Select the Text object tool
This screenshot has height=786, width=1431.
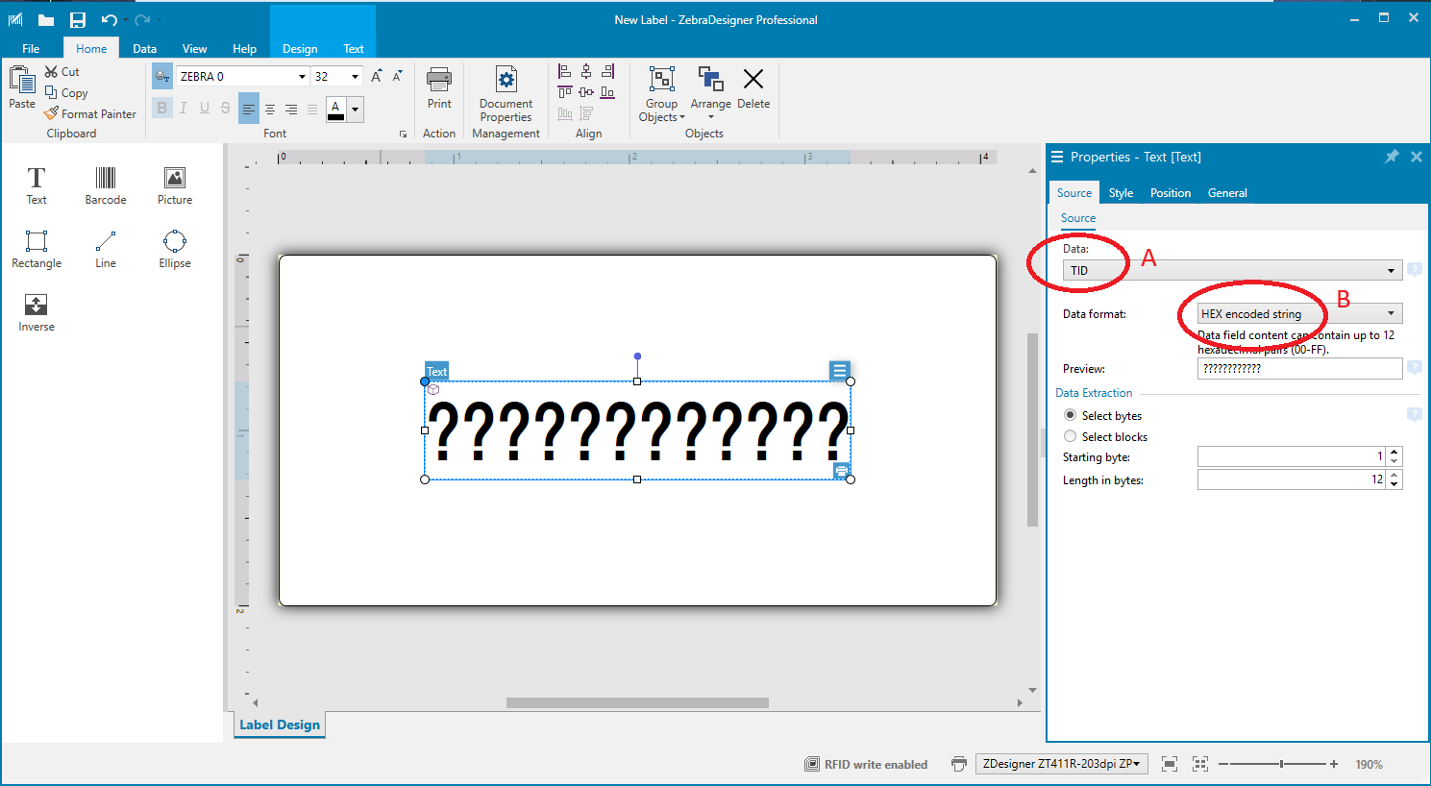click(x=37, y=184)
